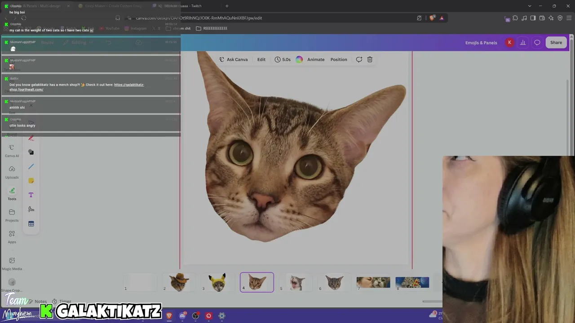This screenshot has width=575, height=323.
Task: Open the Tools sidebar panel
Action: click(12, 194)
